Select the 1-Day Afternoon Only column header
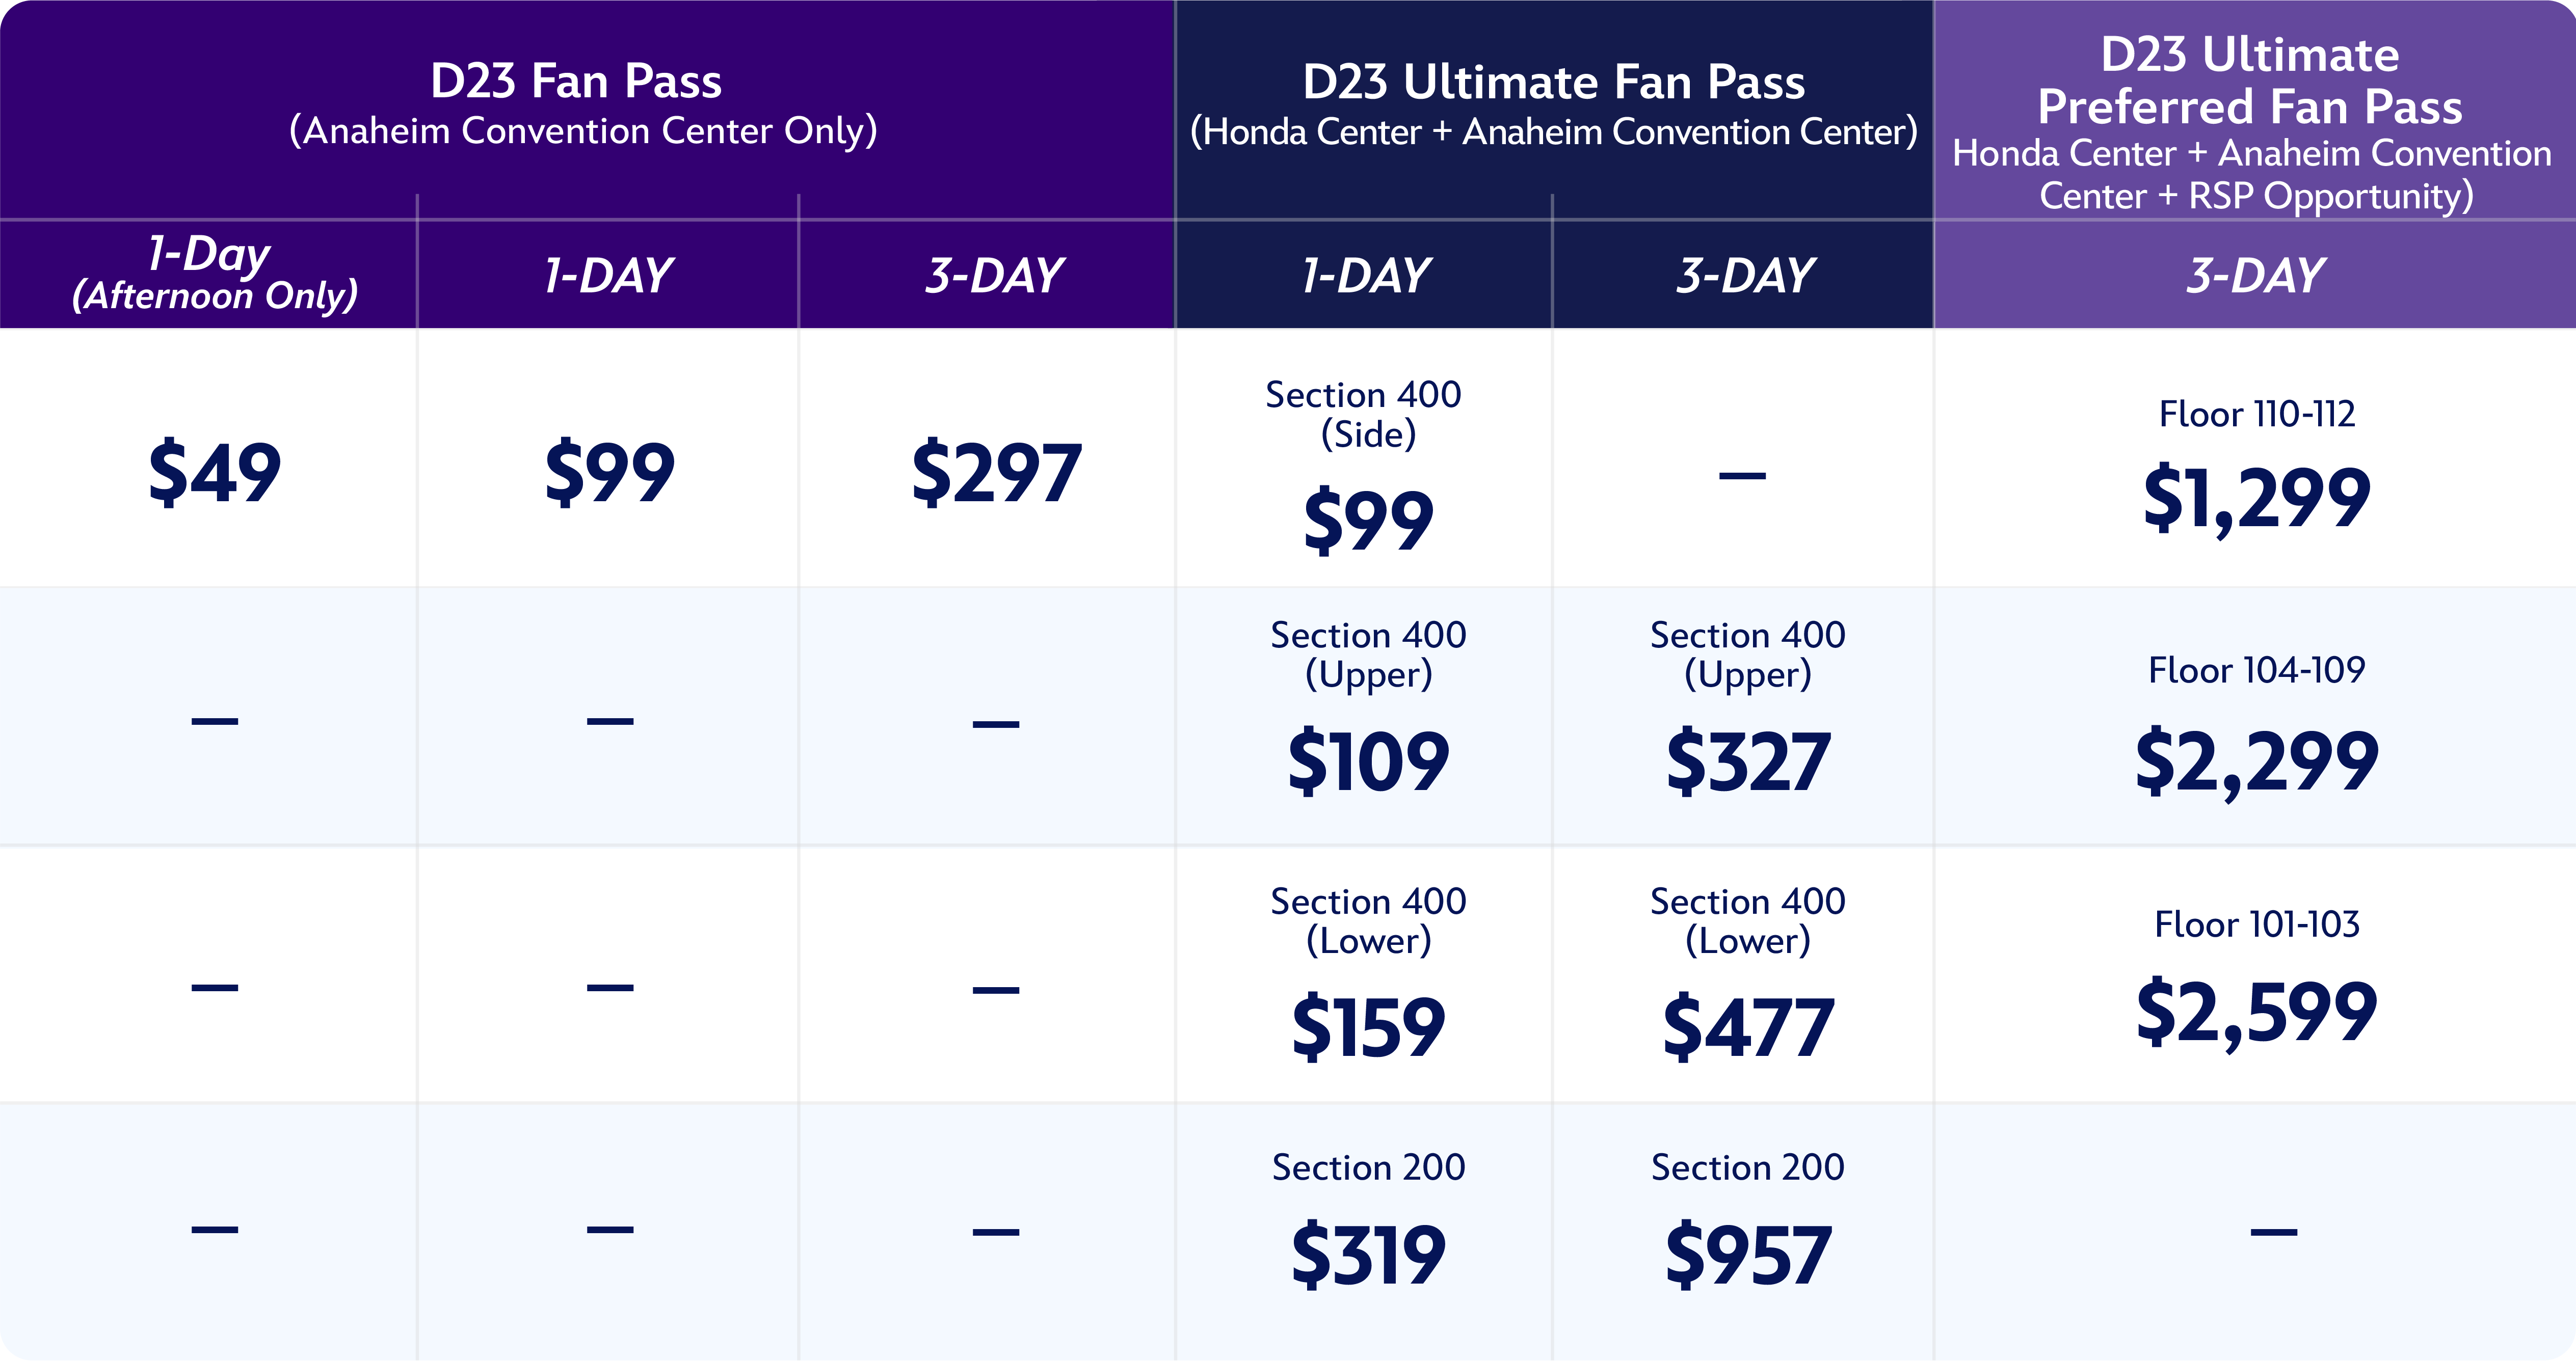Image resolution: width=2576 pixels, height=1361 pixels. [213, 273]
